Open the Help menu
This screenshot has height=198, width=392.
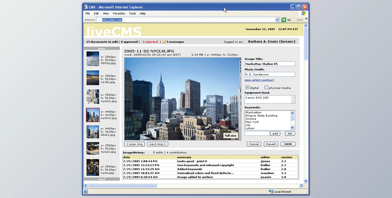(143, 14)
